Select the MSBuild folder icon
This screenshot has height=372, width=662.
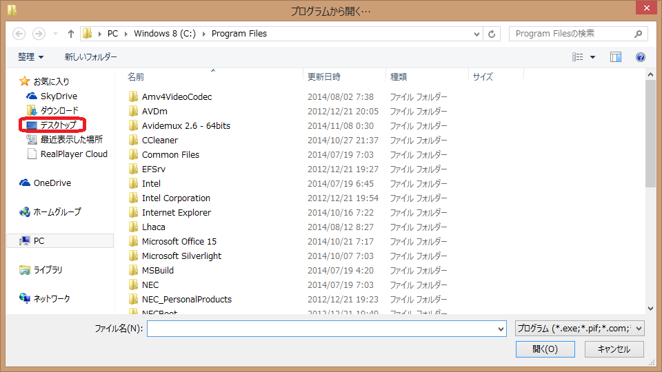click(x=133, y=270)
